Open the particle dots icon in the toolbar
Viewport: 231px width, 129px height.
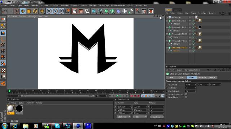(x=131, y=11)
